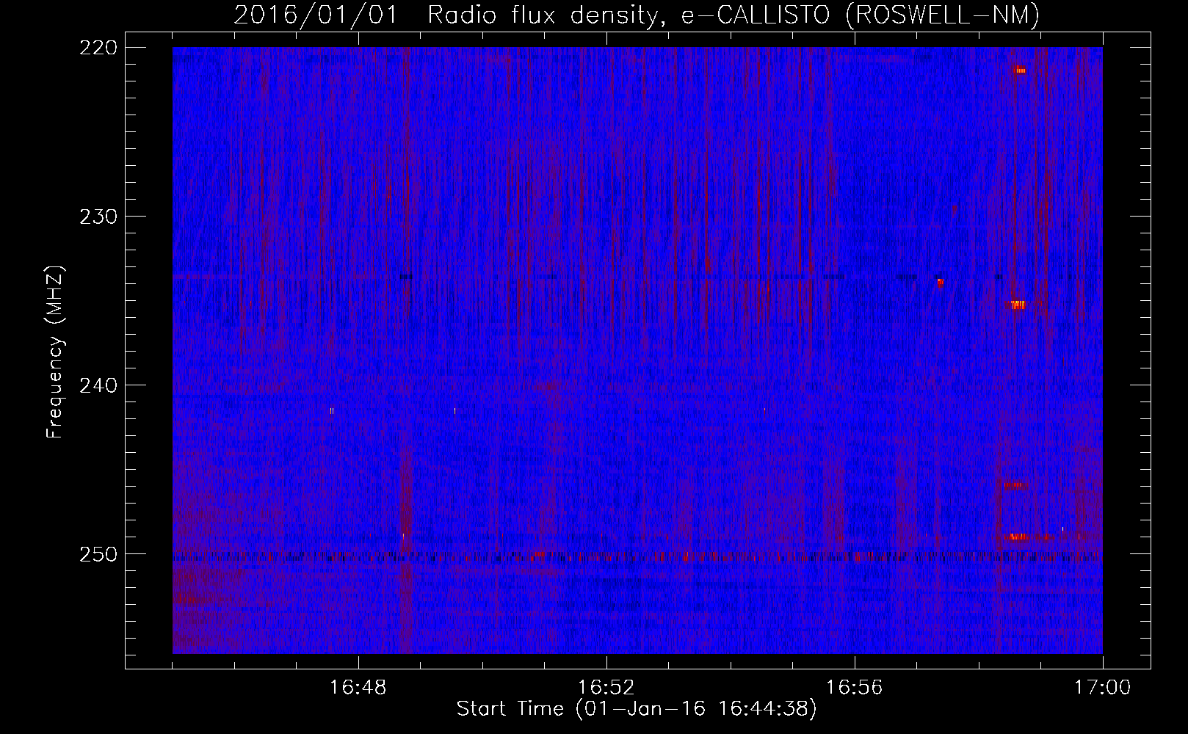Click the red burst near 246 MHz
Image resolution: width=1188 pixels, height=734 pixels.
(x=1013, y=485)
